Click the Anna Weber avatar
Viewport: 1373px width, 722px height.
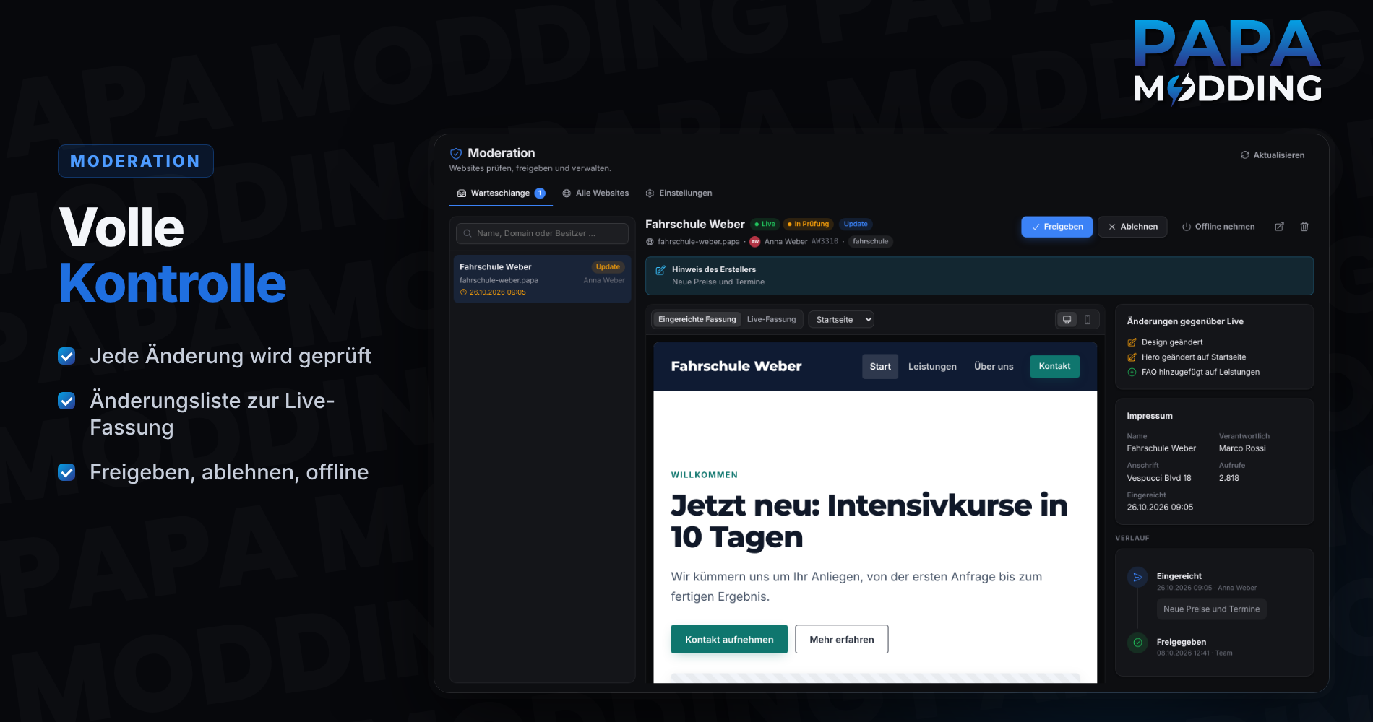755,242
